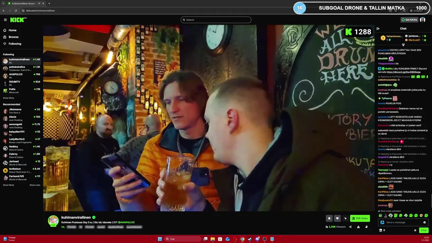432x243 pixels.
Task: Enable stream notifications with the bell button
Action: click(329, 218)
